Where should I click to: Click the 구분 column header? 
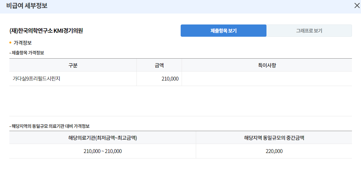pyautogui.click(x=73, y=65)
